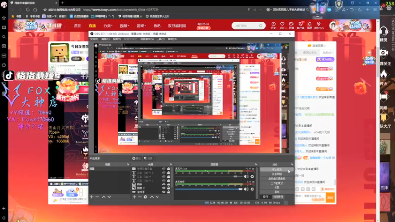Click 工作室模式 in OBS controls
395x222 pixels.
click(276, 183)
